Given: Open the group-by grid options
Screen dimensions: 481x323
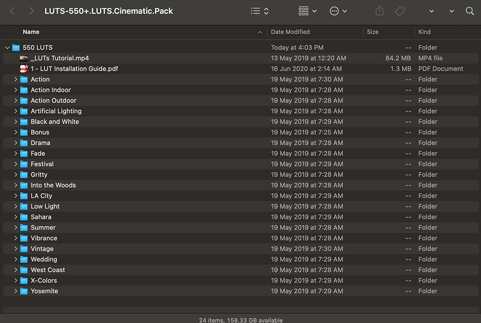Looking at the screenshot, I should (x=307, y=11).
